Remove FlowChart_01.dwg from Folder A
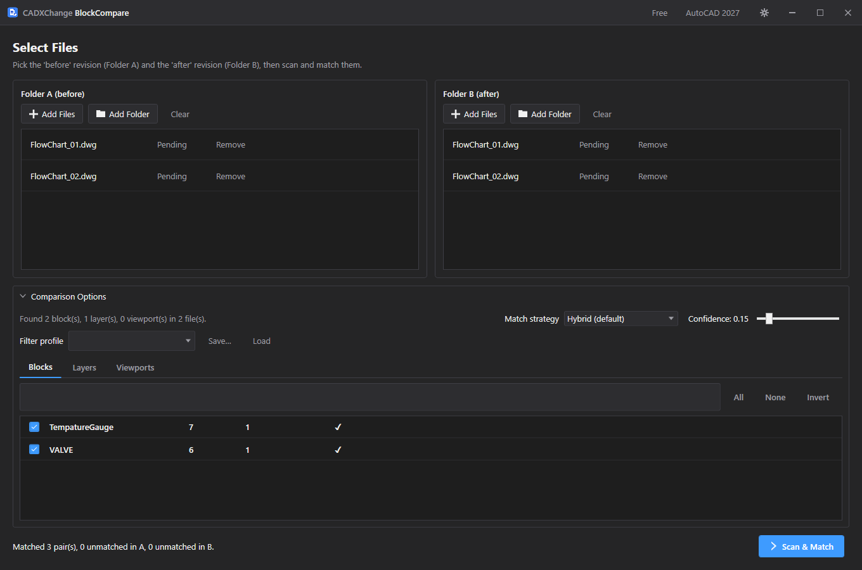 pyautogui.click(x=231, y=145)
